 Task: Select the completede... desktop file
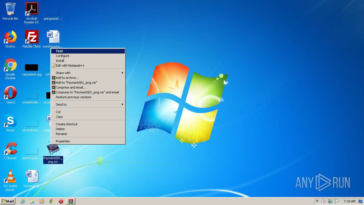[x=32, y=98]
